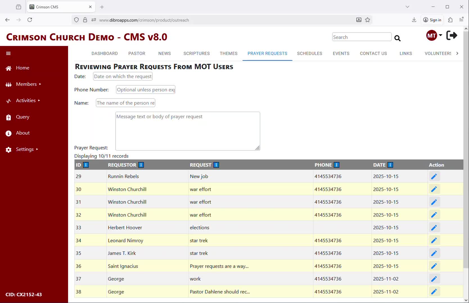Sort table by ID column
The width and height of the screenshot is (469, 303).
(86, 165)
